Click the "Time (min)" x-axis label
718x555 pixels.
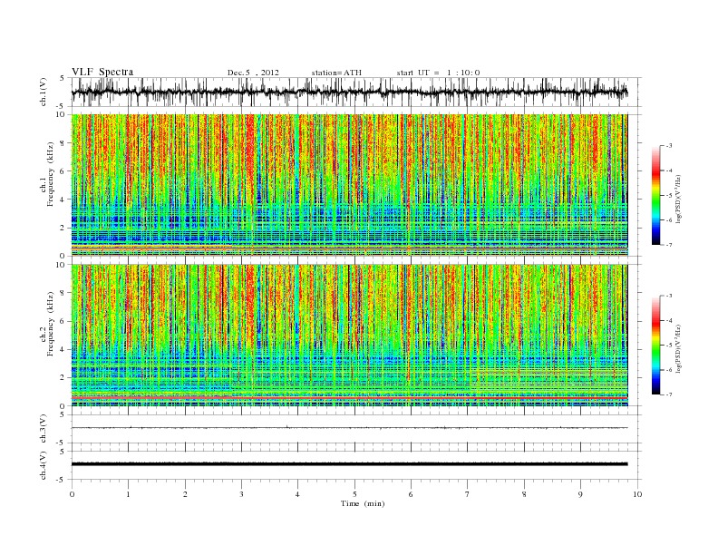coord(363,503)
